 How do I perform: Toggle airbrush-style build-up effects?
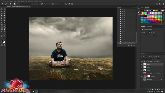(53, 4)
